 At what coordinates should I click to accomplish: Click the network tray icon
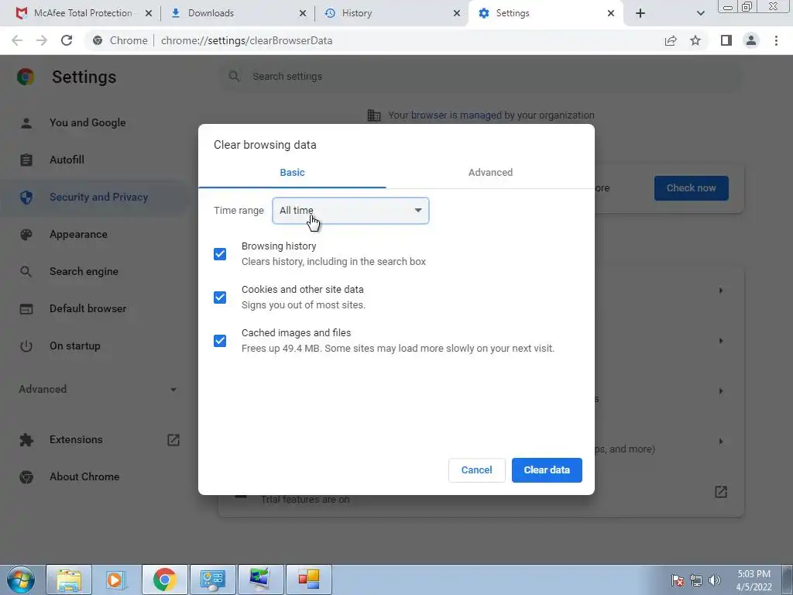coord(696,580)
